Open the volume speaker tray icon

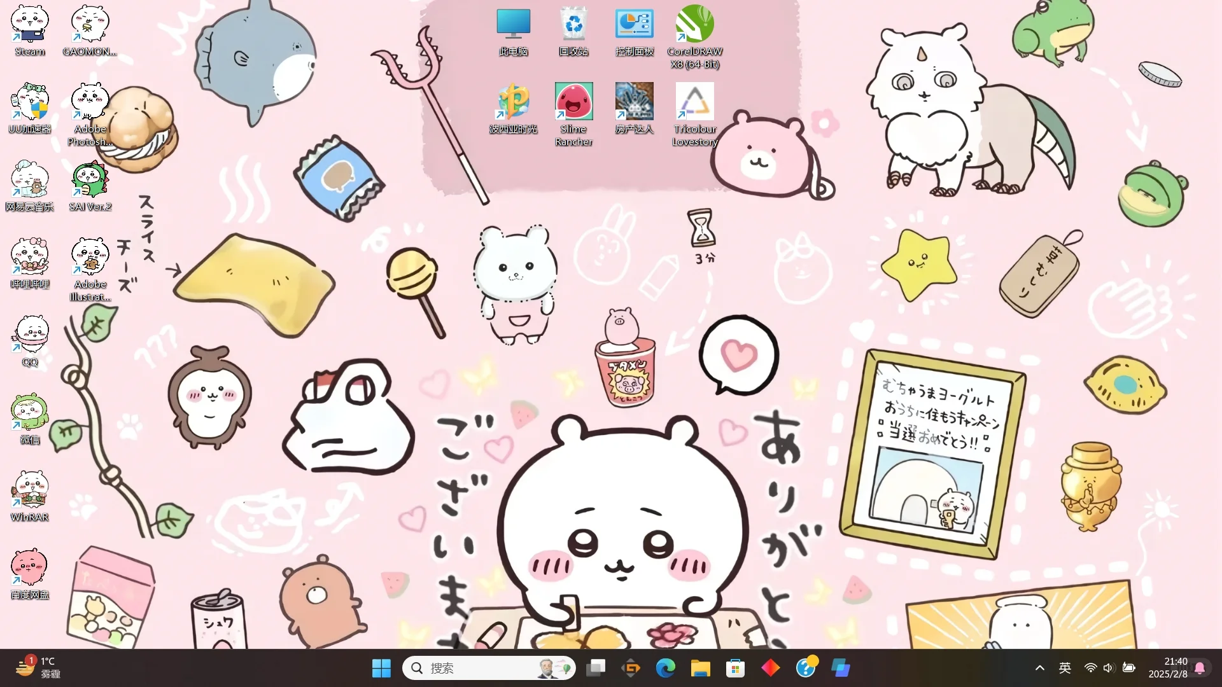[x=1108, y=668]
